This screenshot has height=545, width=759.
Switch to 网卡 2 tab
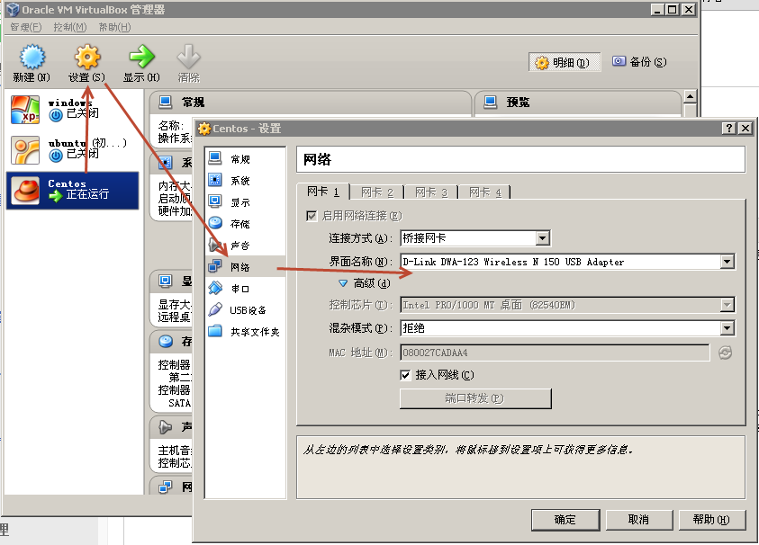(377, 192)
